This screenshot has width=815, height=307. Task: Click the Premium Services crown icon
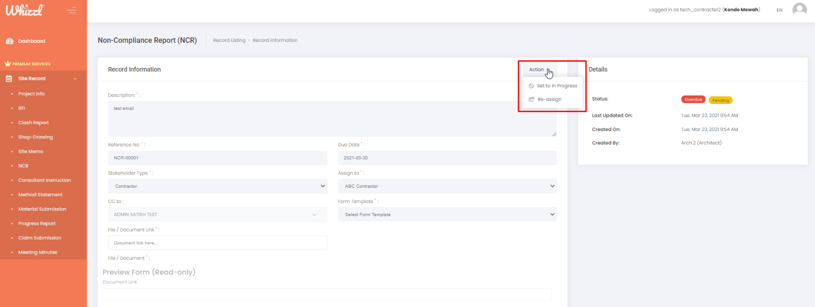pyautogui.click(x=7, y=64)
